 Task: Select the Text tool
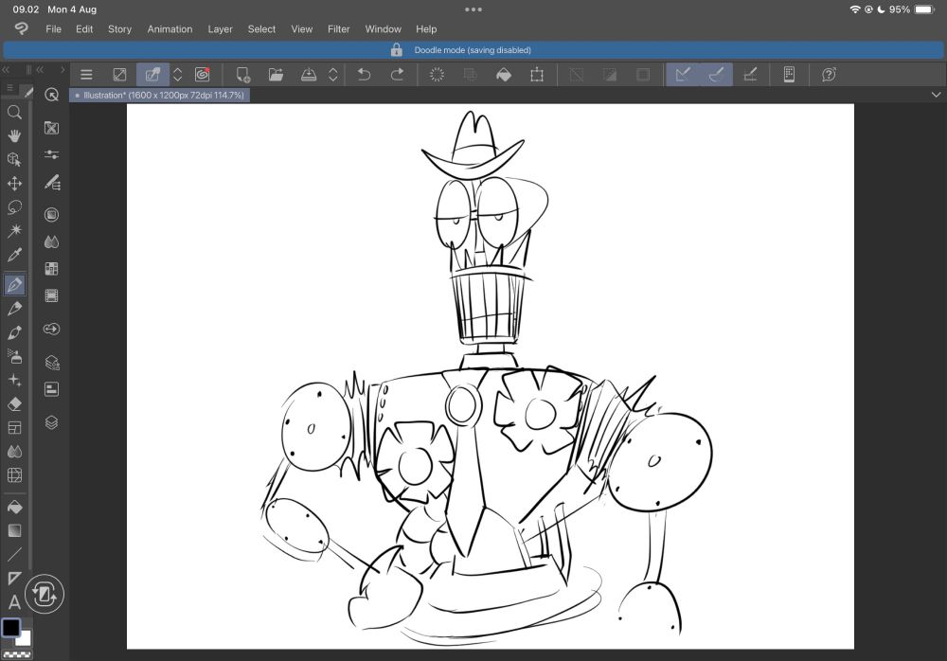[x=14, y=601]
